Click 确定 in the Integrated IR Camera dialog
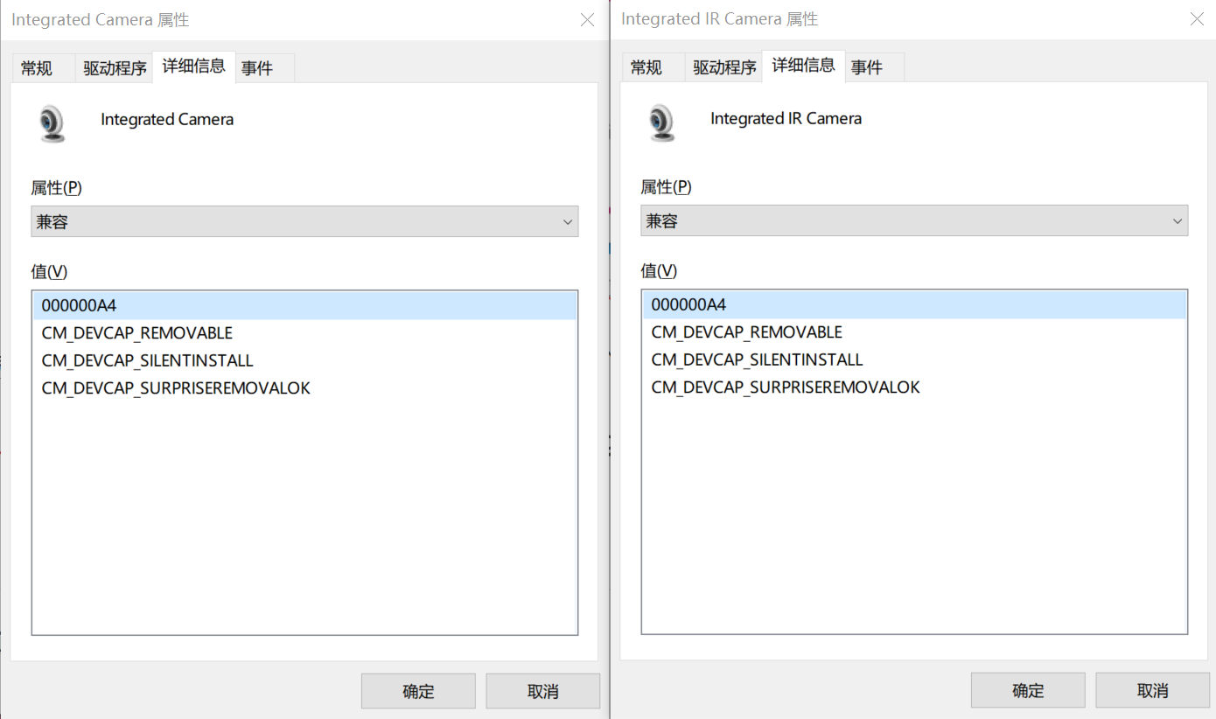The image size is (1216, 719). point(1028,690)
